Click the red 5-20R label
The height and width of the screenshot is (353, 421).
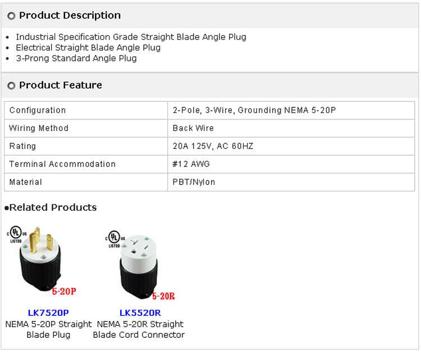pyautogui.click(x=163, y=296)
